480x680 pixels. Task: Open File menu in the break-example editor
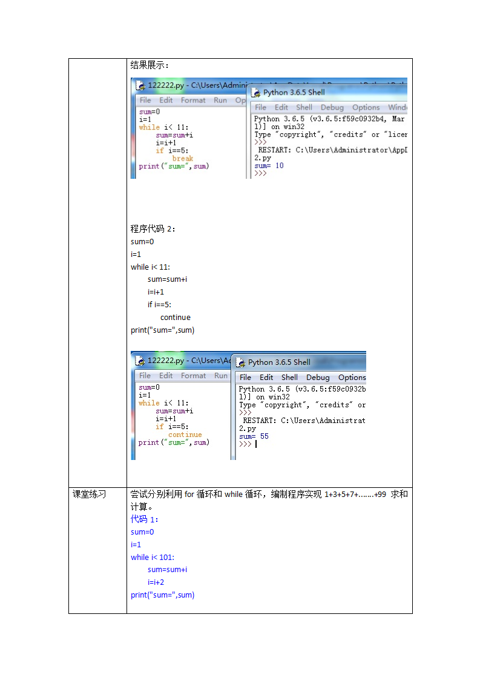pyautogui.click(x=145, y=100)
